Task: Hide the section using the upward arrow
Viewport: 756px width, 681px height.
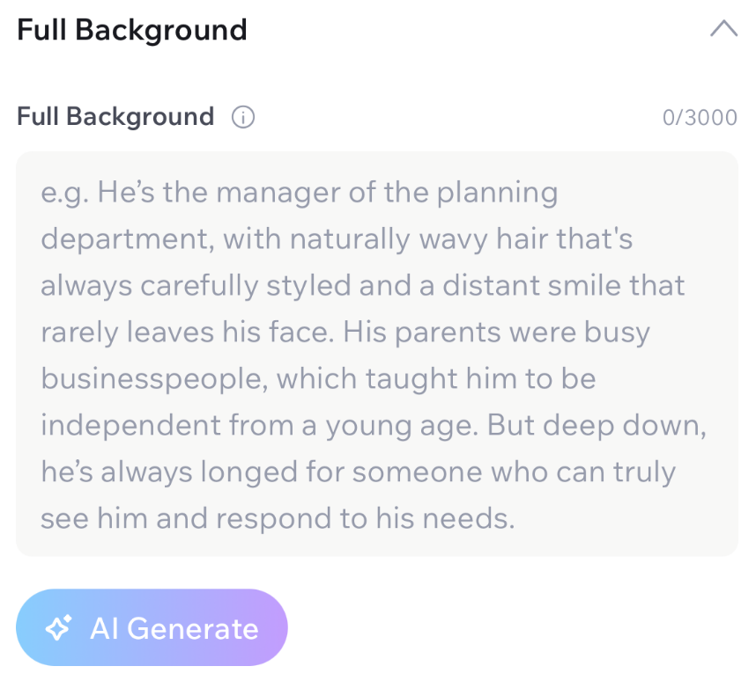Action: 723,29
